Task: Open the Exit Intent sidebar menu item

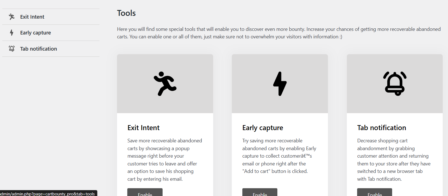Action: (32, 17)
